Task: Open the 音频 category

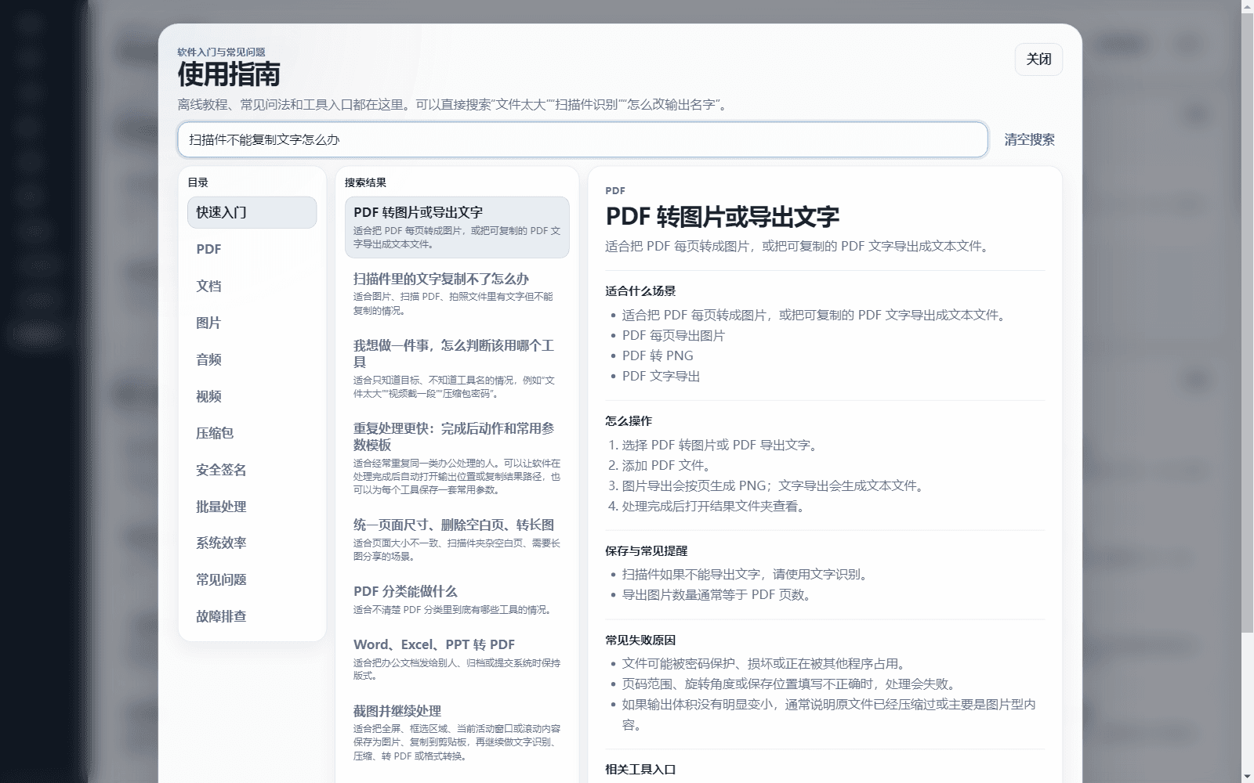Action: 252,359
